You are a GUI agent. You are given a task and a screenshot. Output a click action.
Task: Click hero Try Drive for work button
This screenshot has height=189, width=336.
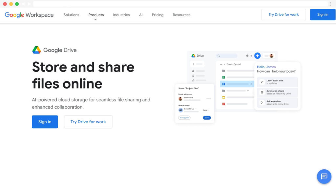(88, 122)
